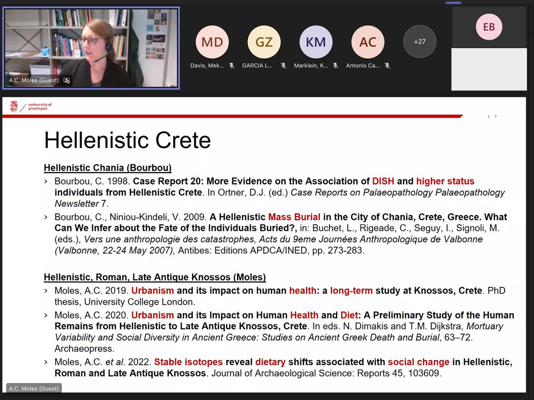Click the red word Diet in the 2020 entry
The image size is (534, 400).
(x=349, y=315)
